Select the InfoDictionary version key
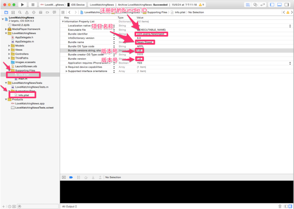Viewport: 294px width, 209px height. (81, 38)
